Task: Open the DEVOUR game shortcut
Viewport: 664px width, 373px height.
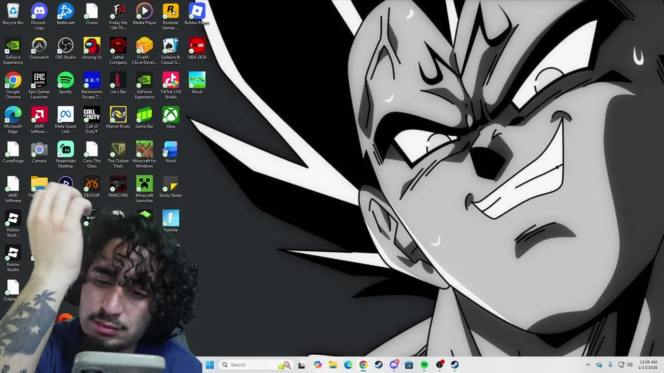Action: click(92, 187)
